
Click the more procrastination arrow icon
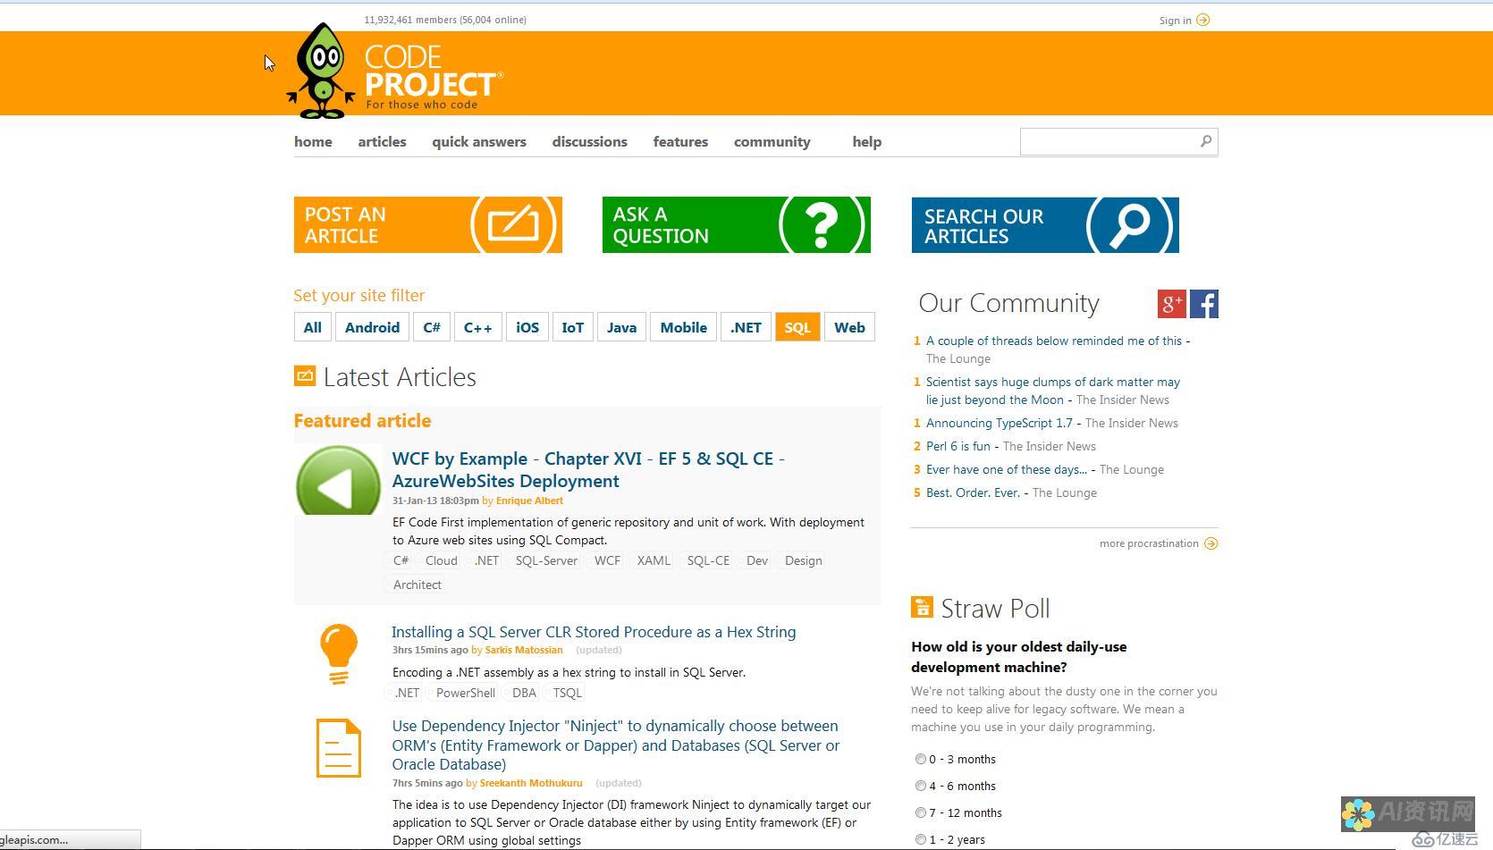(1210, 543)
